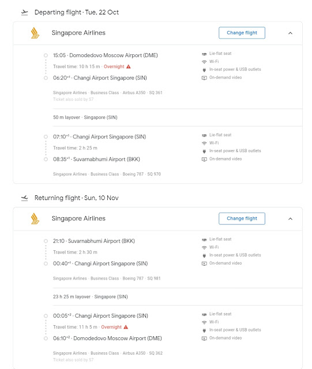Click Change flight for returning flight

[x=242, y=219]
